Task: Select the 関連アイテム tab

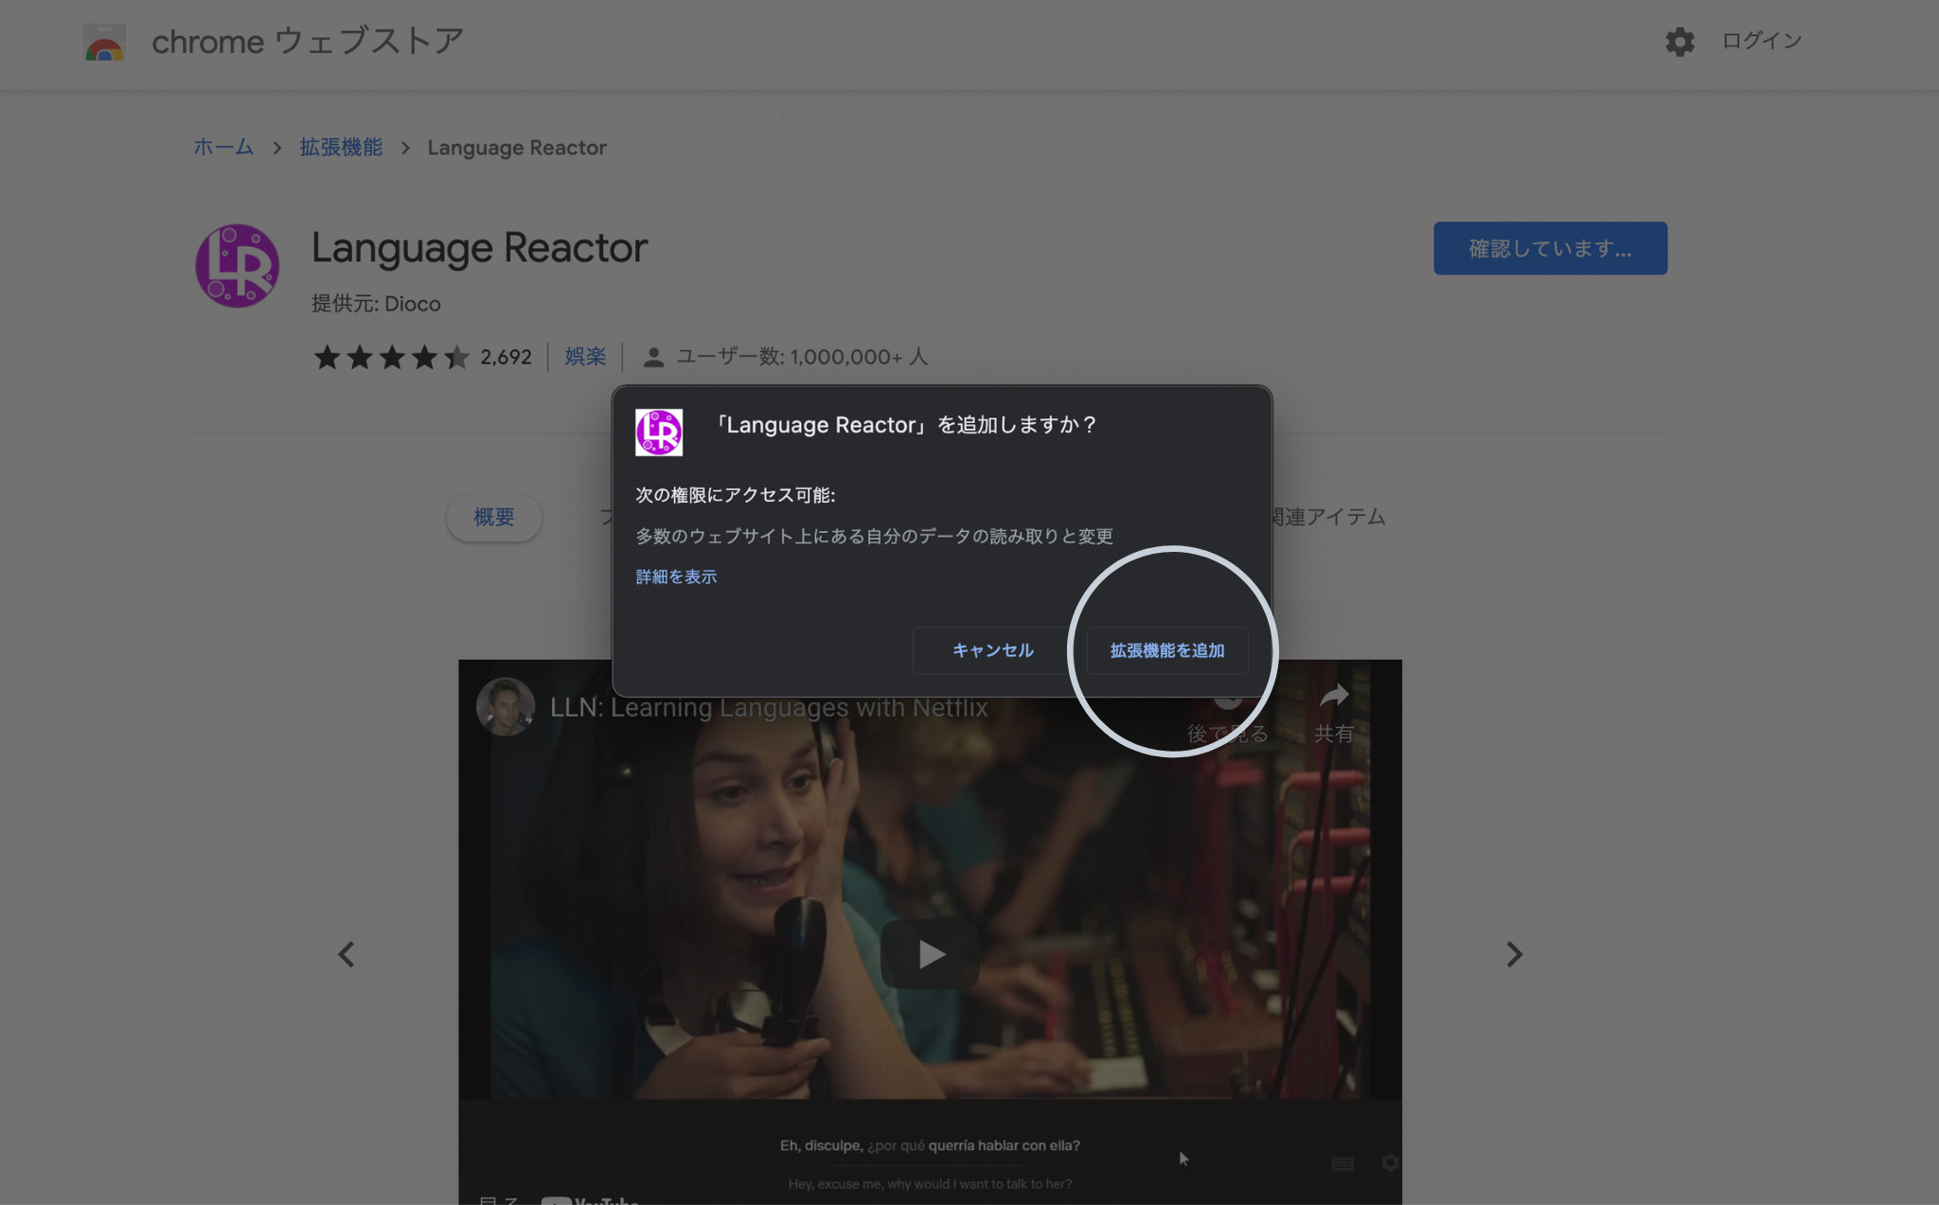Action: (x=1329, y=517)
